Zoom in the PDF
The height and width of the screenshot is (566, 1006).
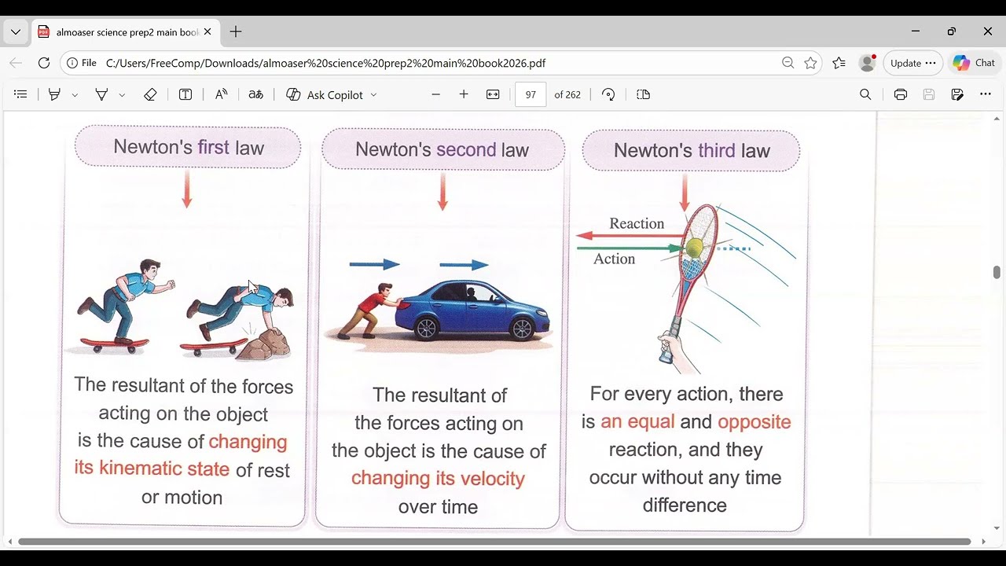point(464,94)
